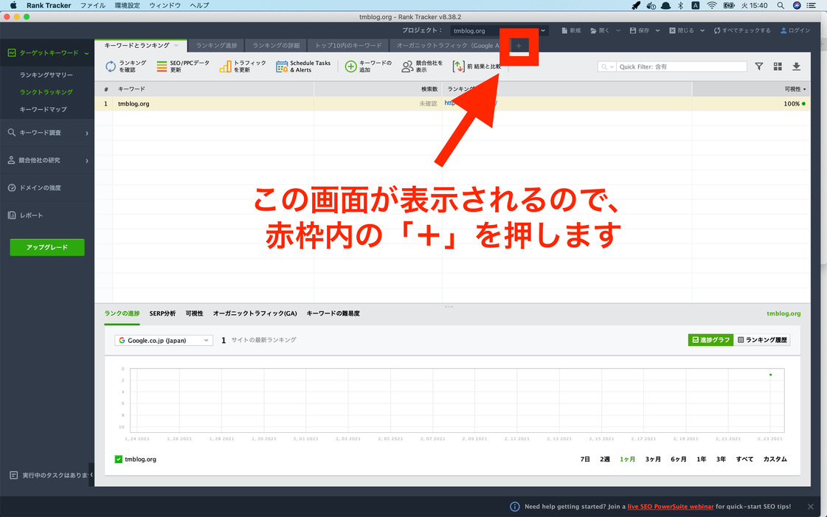The width and height of the screenshot is (827, 517).
Task: Update SEO/PPC data via toolbar icon
Action: point(162,66)
